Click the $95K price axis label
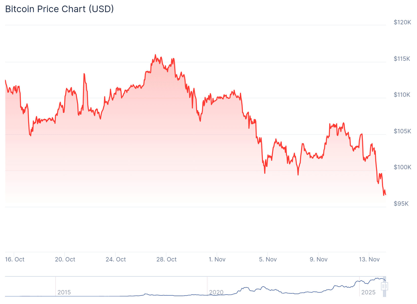 [401, 204]
